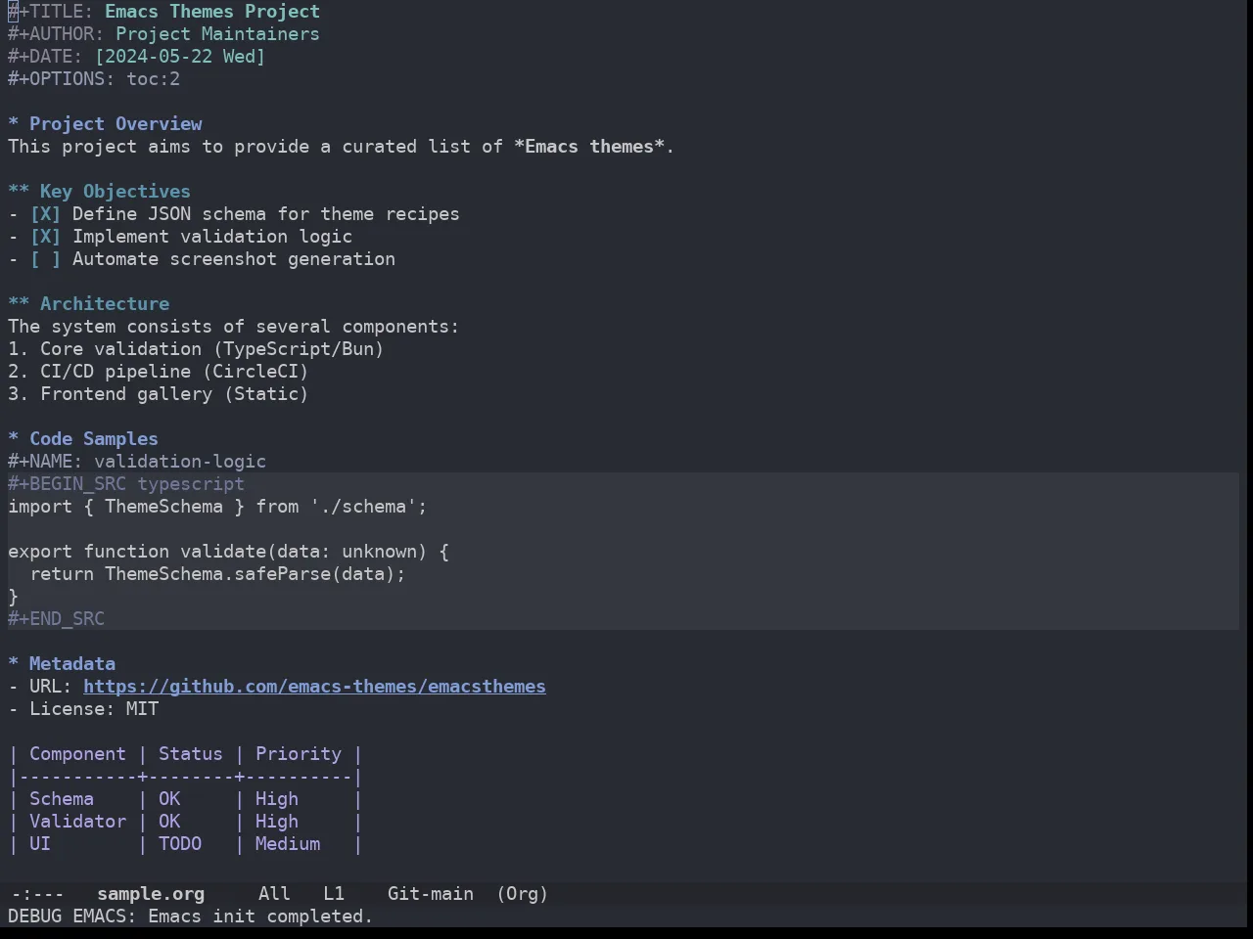Screen dimensions: 1253x939
Task: Click the L1 line number indicator
Action: 334,894
